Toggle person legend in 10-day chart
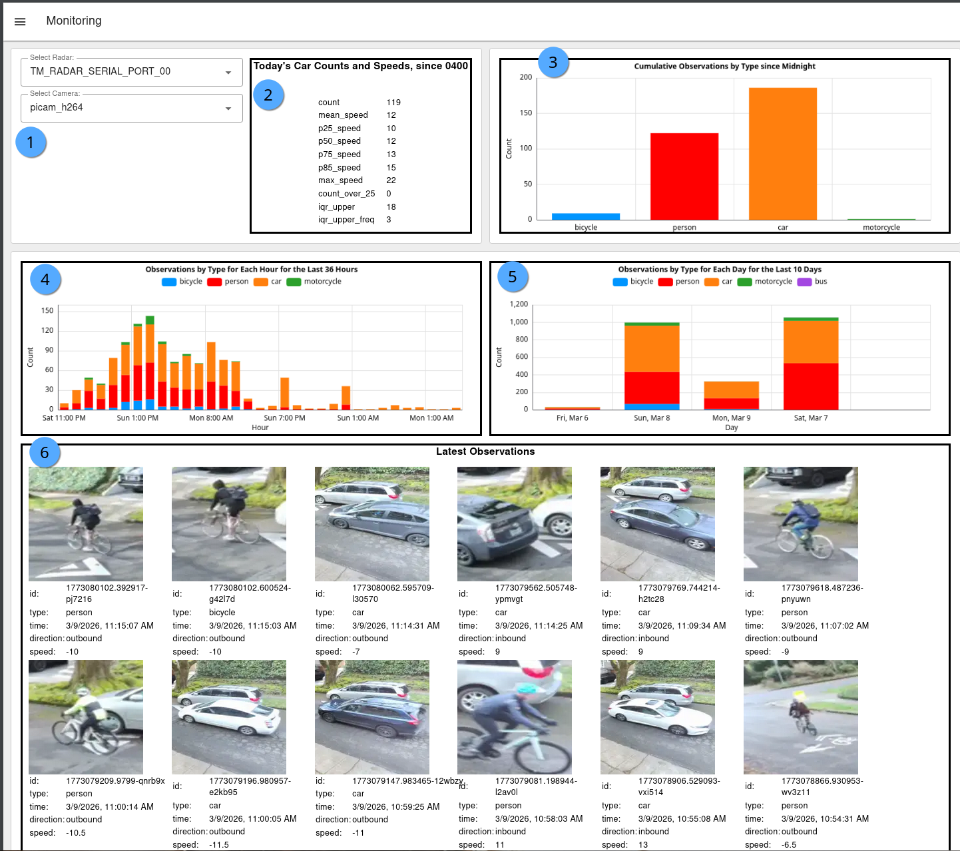The height and width of the screenshot is (851, 960). point(678,282)
